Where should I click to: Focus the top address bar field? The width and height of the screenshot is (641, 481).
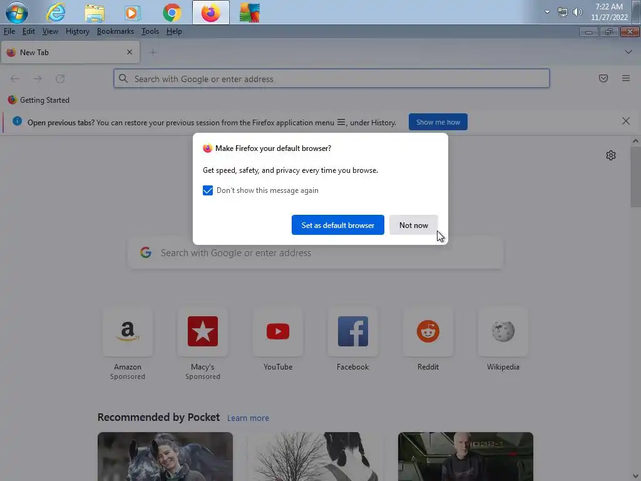(332, 78)
